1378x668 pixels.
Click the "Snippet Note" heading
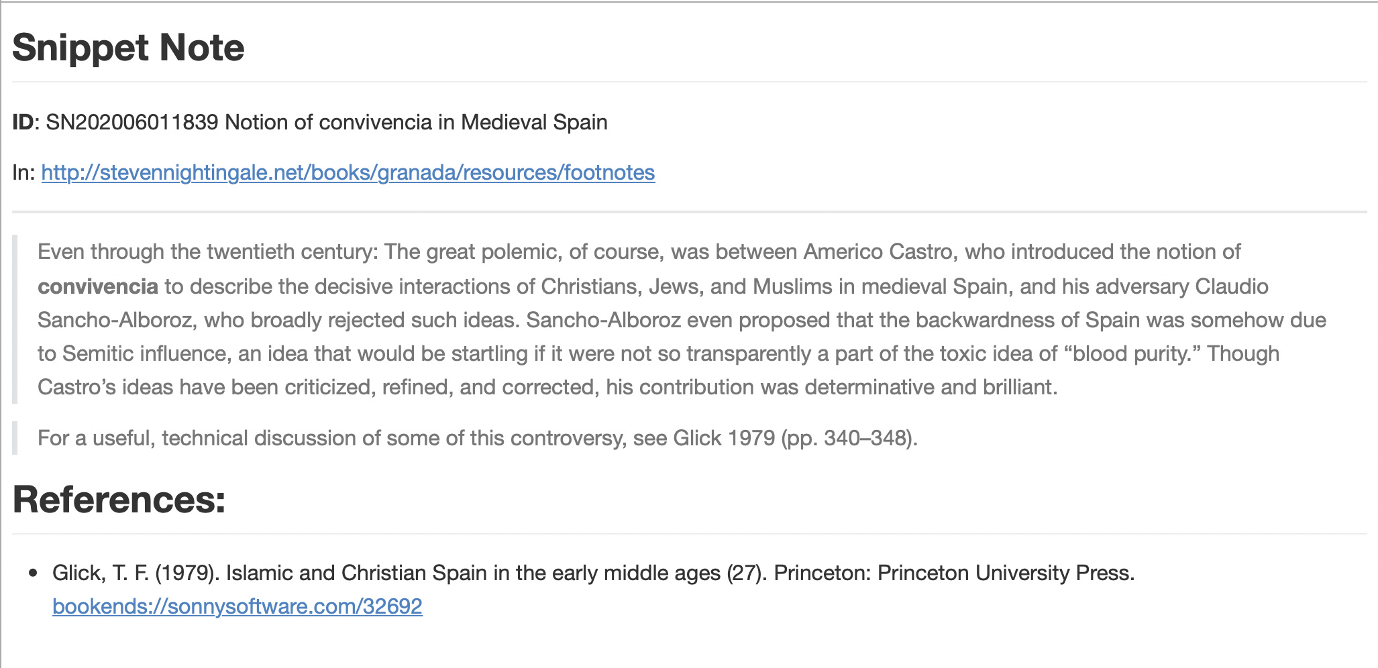[128, 48]
